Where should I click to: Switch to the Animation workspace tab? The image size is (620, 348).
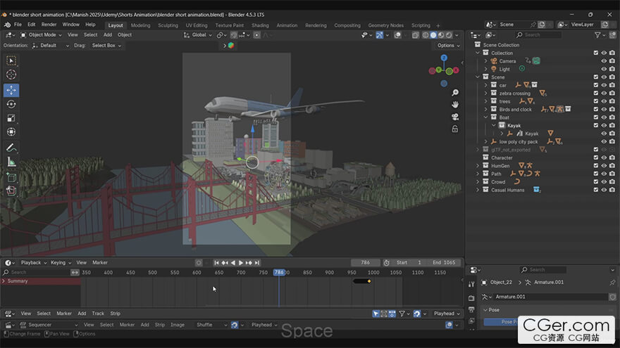287,25
